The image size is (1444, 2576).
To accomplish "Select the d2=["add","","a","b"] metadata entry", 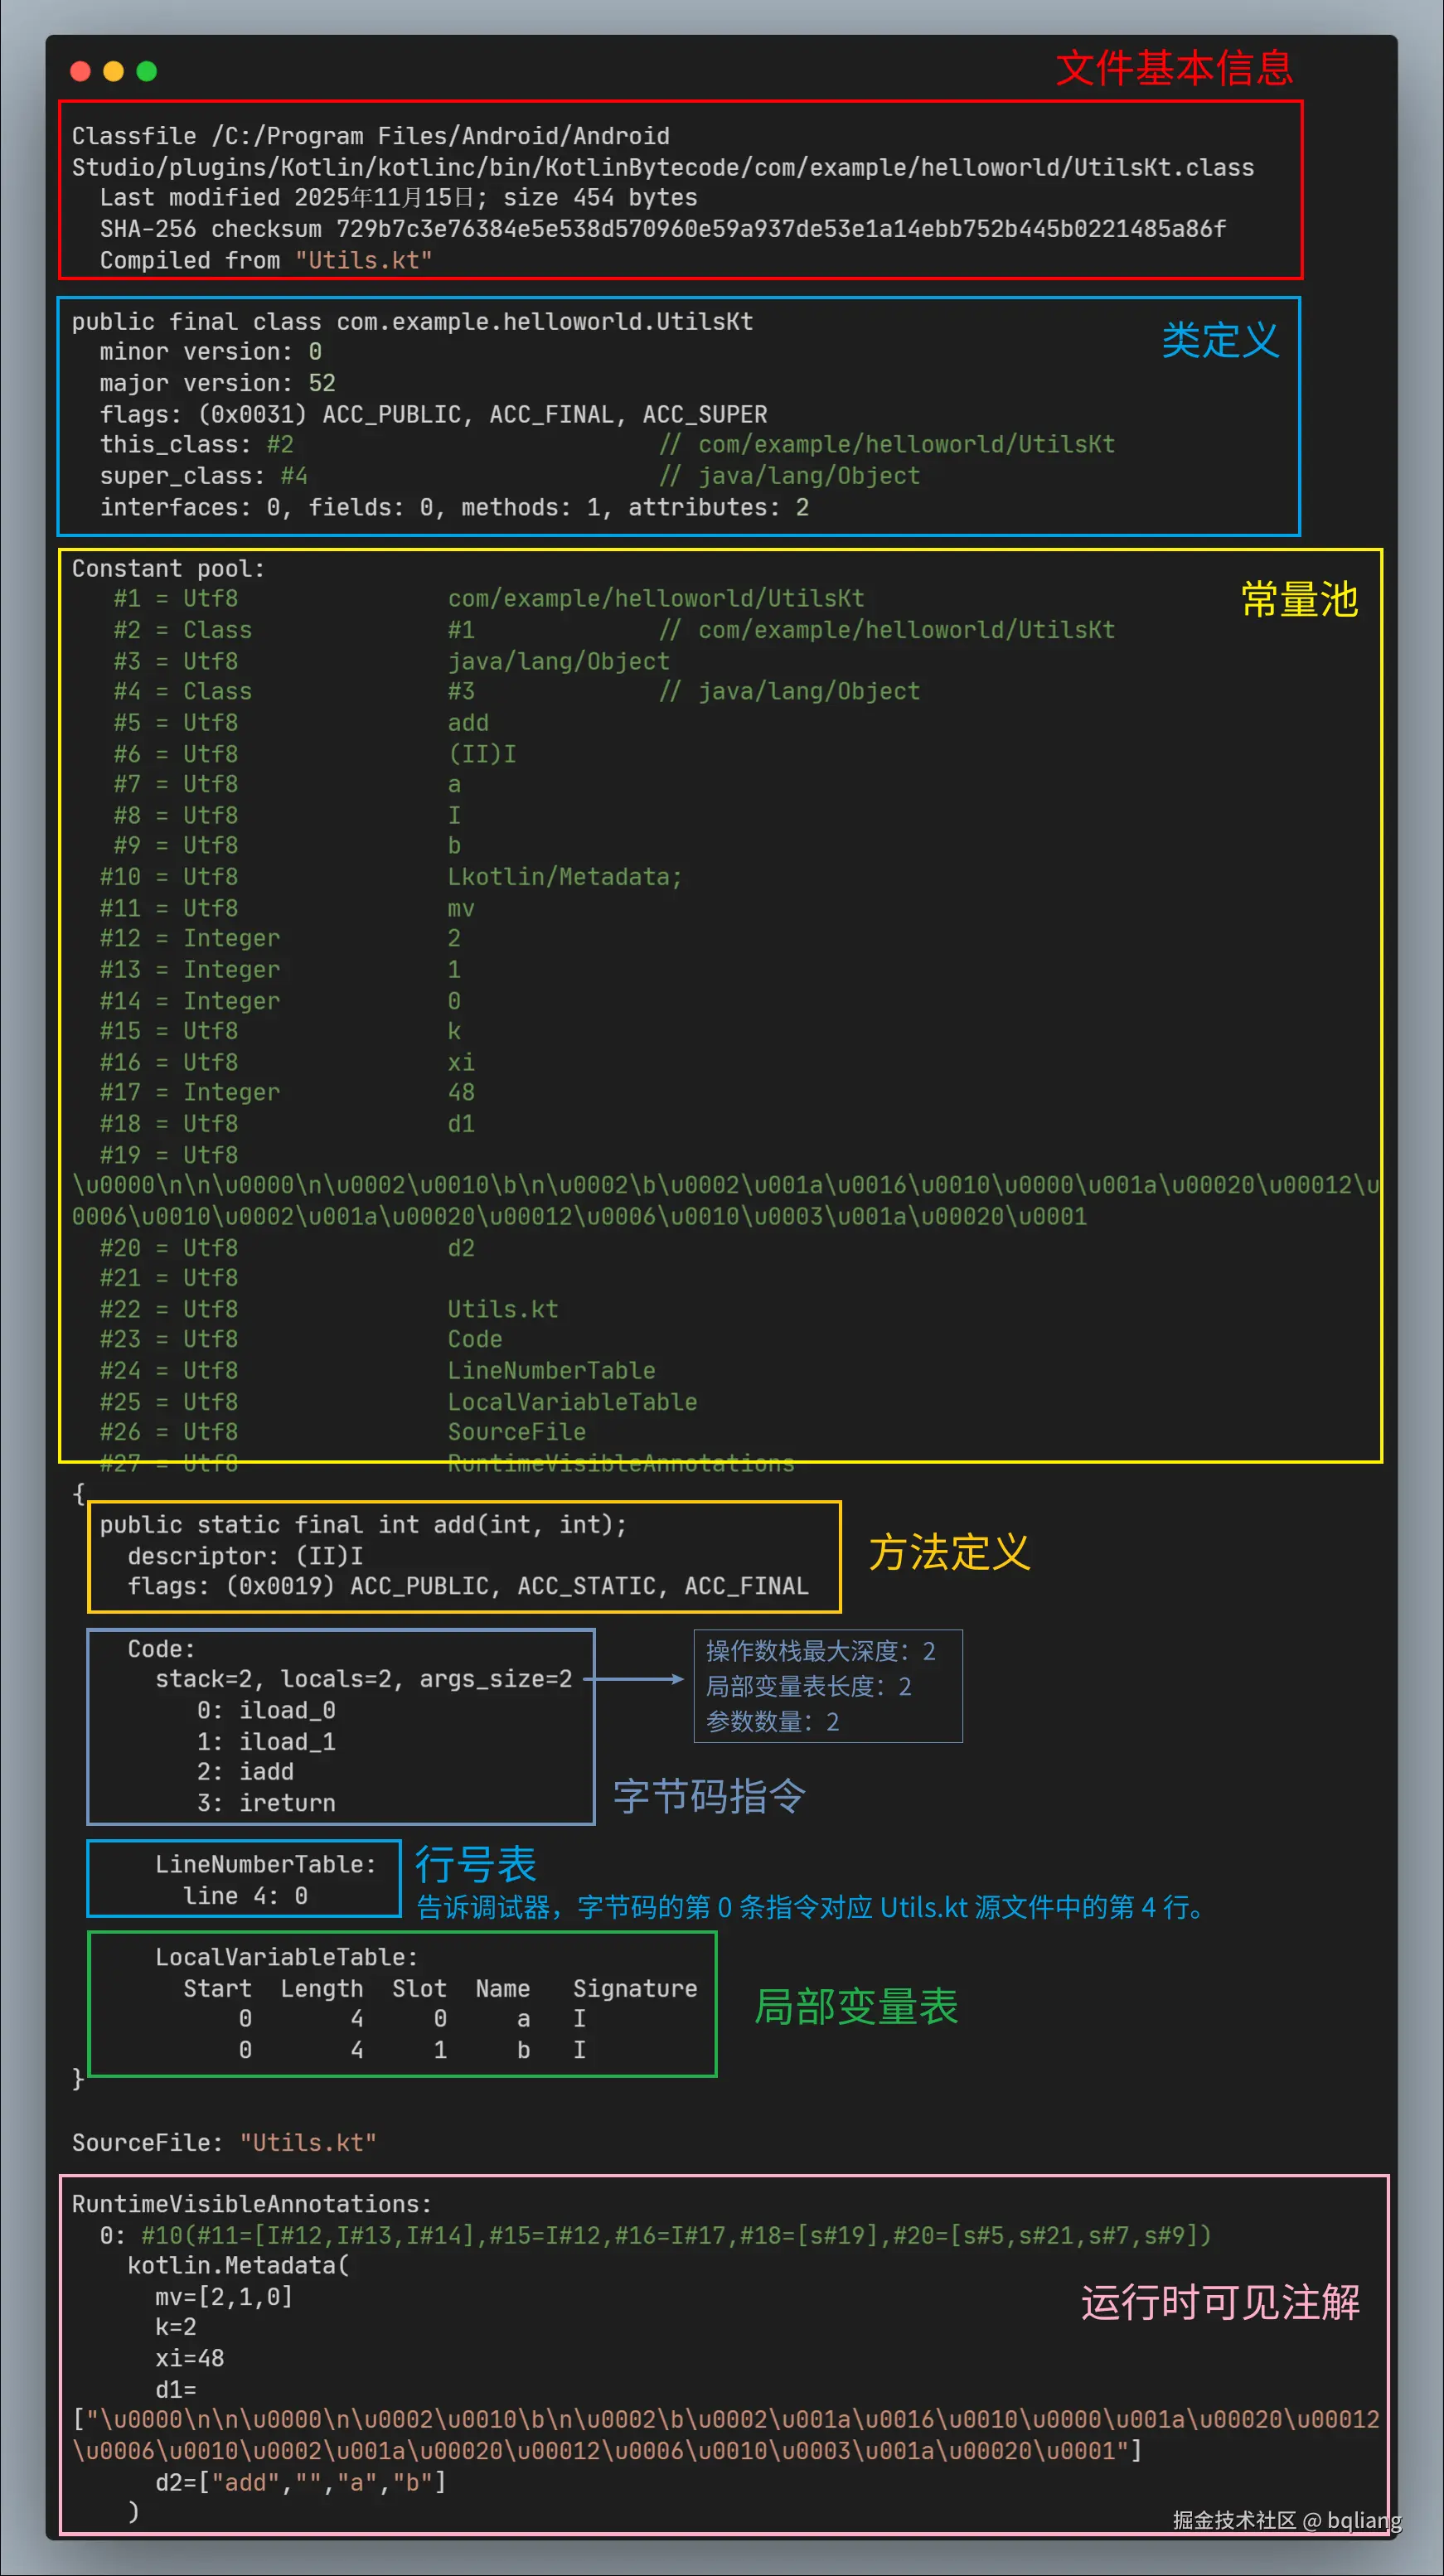I will pyautogui.click(x=300, y=2482).
